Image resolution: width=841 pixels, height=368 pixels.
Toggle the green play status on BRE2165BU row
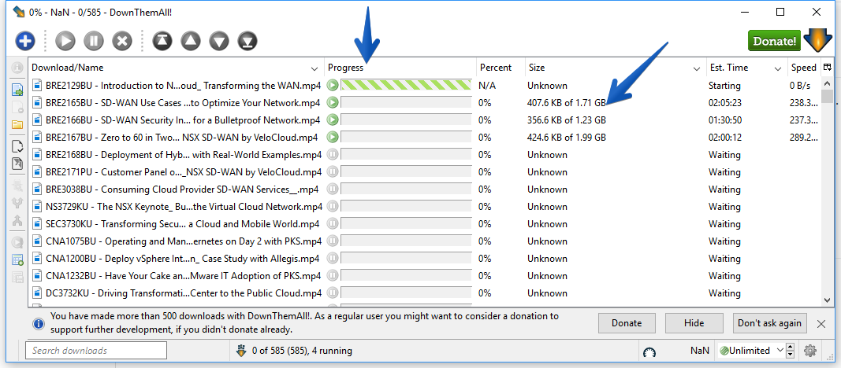point(333,103)
